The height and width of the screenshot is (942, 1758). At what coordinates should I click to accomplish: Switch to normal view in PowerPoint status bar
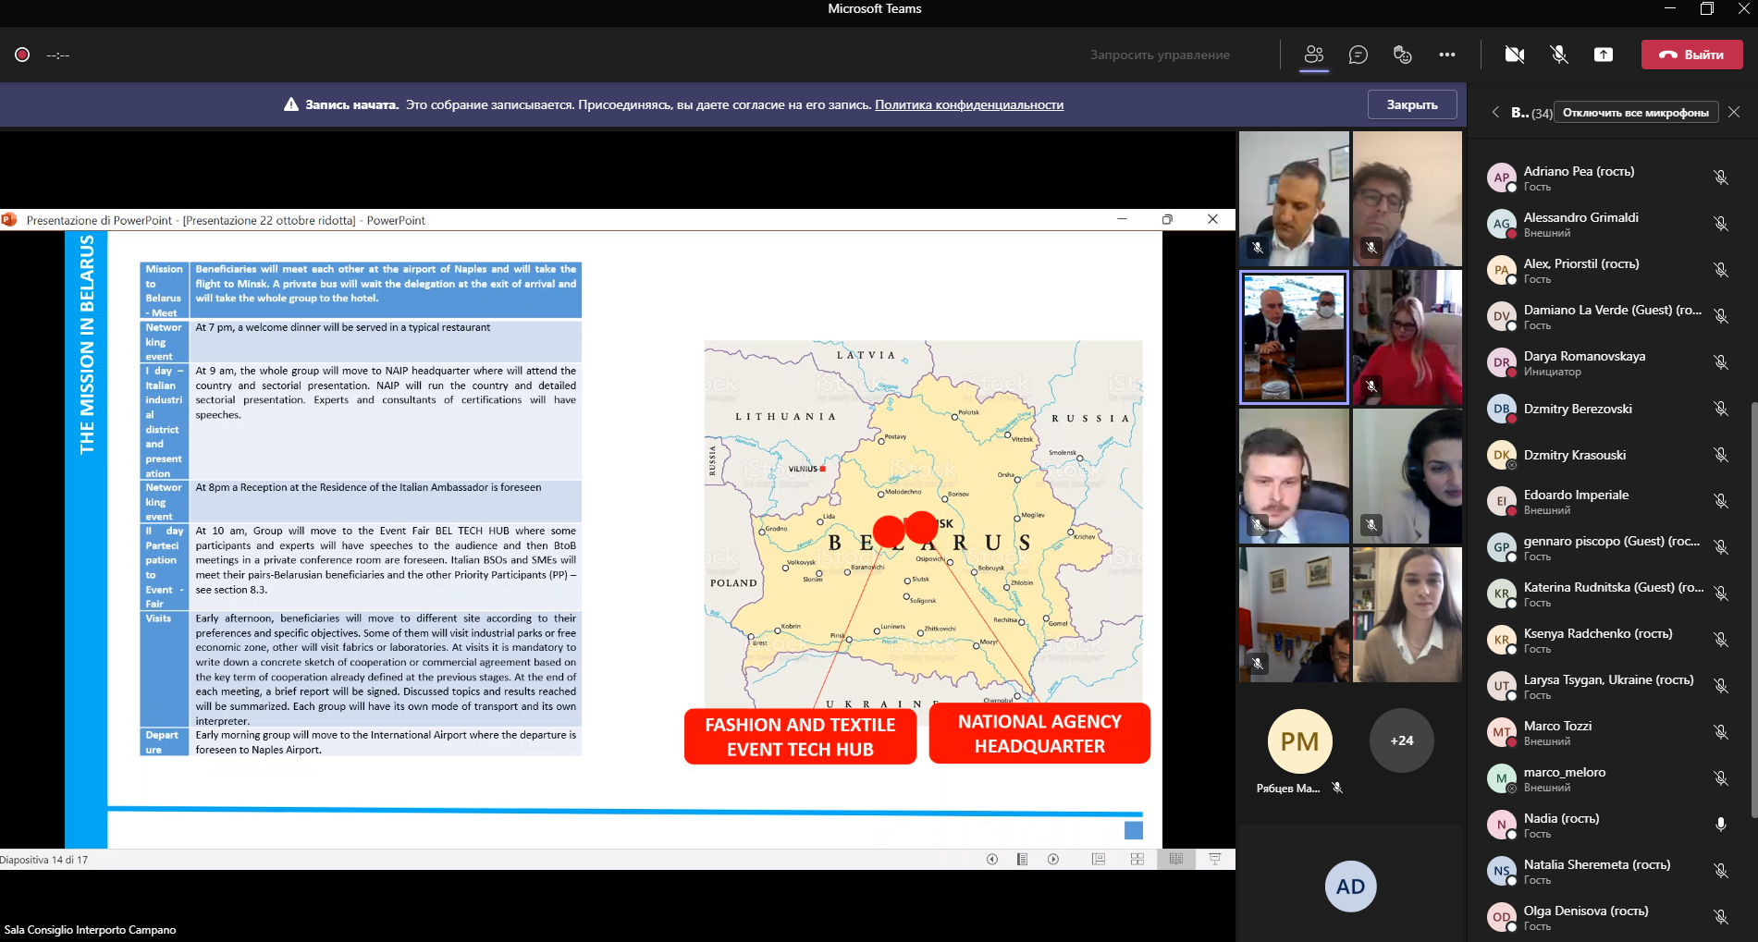click(x=1099, y=859)
